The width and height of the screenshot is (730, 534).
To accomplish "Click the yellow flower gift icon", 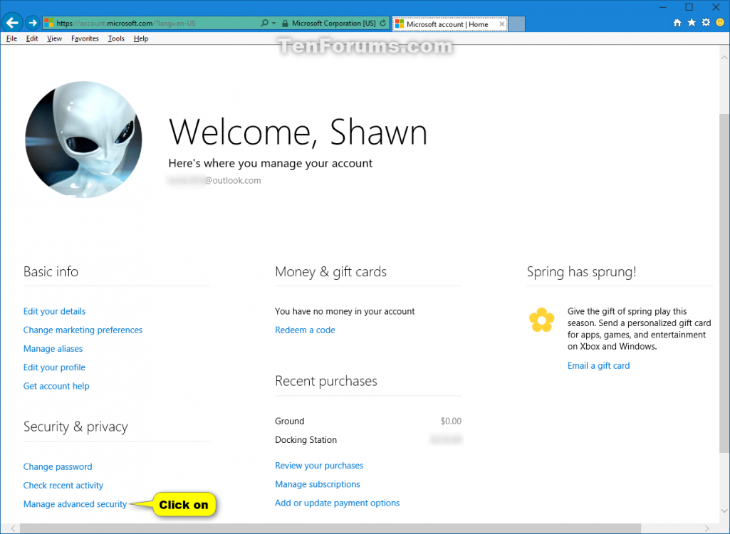I will click(x=541, y=320).
